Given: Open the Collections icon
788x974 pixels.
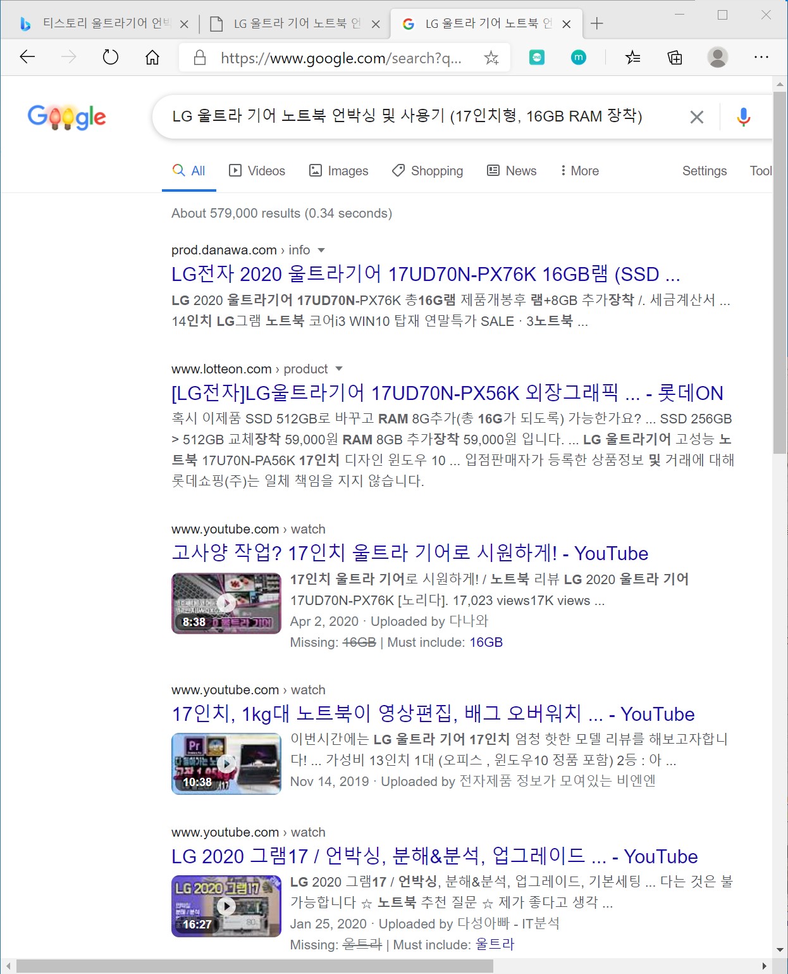Looking at the screenshot, I should (x=675, y=58).
